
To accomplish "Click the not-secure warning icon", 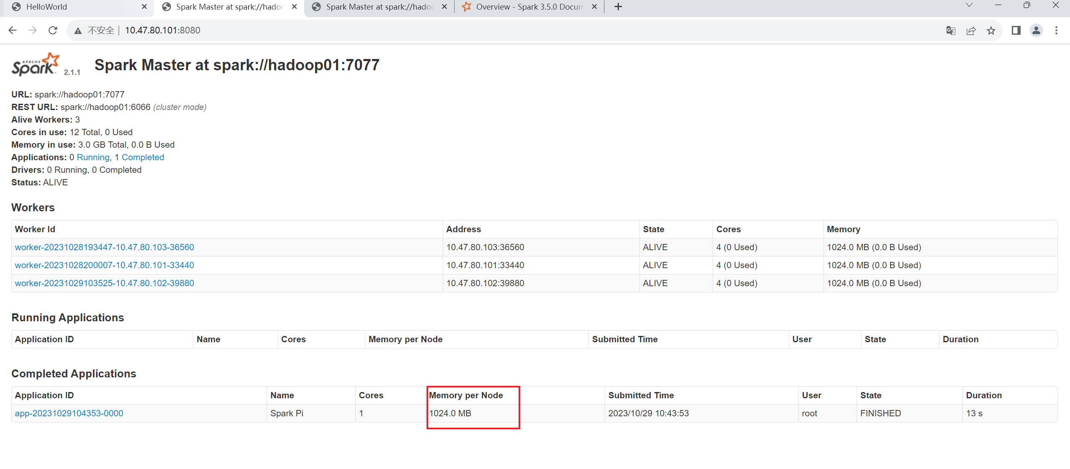I will pos(78,31).
